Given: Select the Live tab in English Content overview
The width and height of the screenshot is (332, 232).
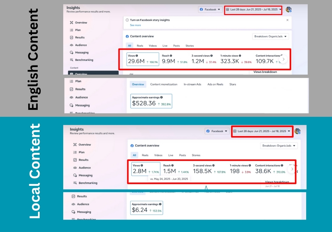Looking at the screenshot, I should 165,46.
